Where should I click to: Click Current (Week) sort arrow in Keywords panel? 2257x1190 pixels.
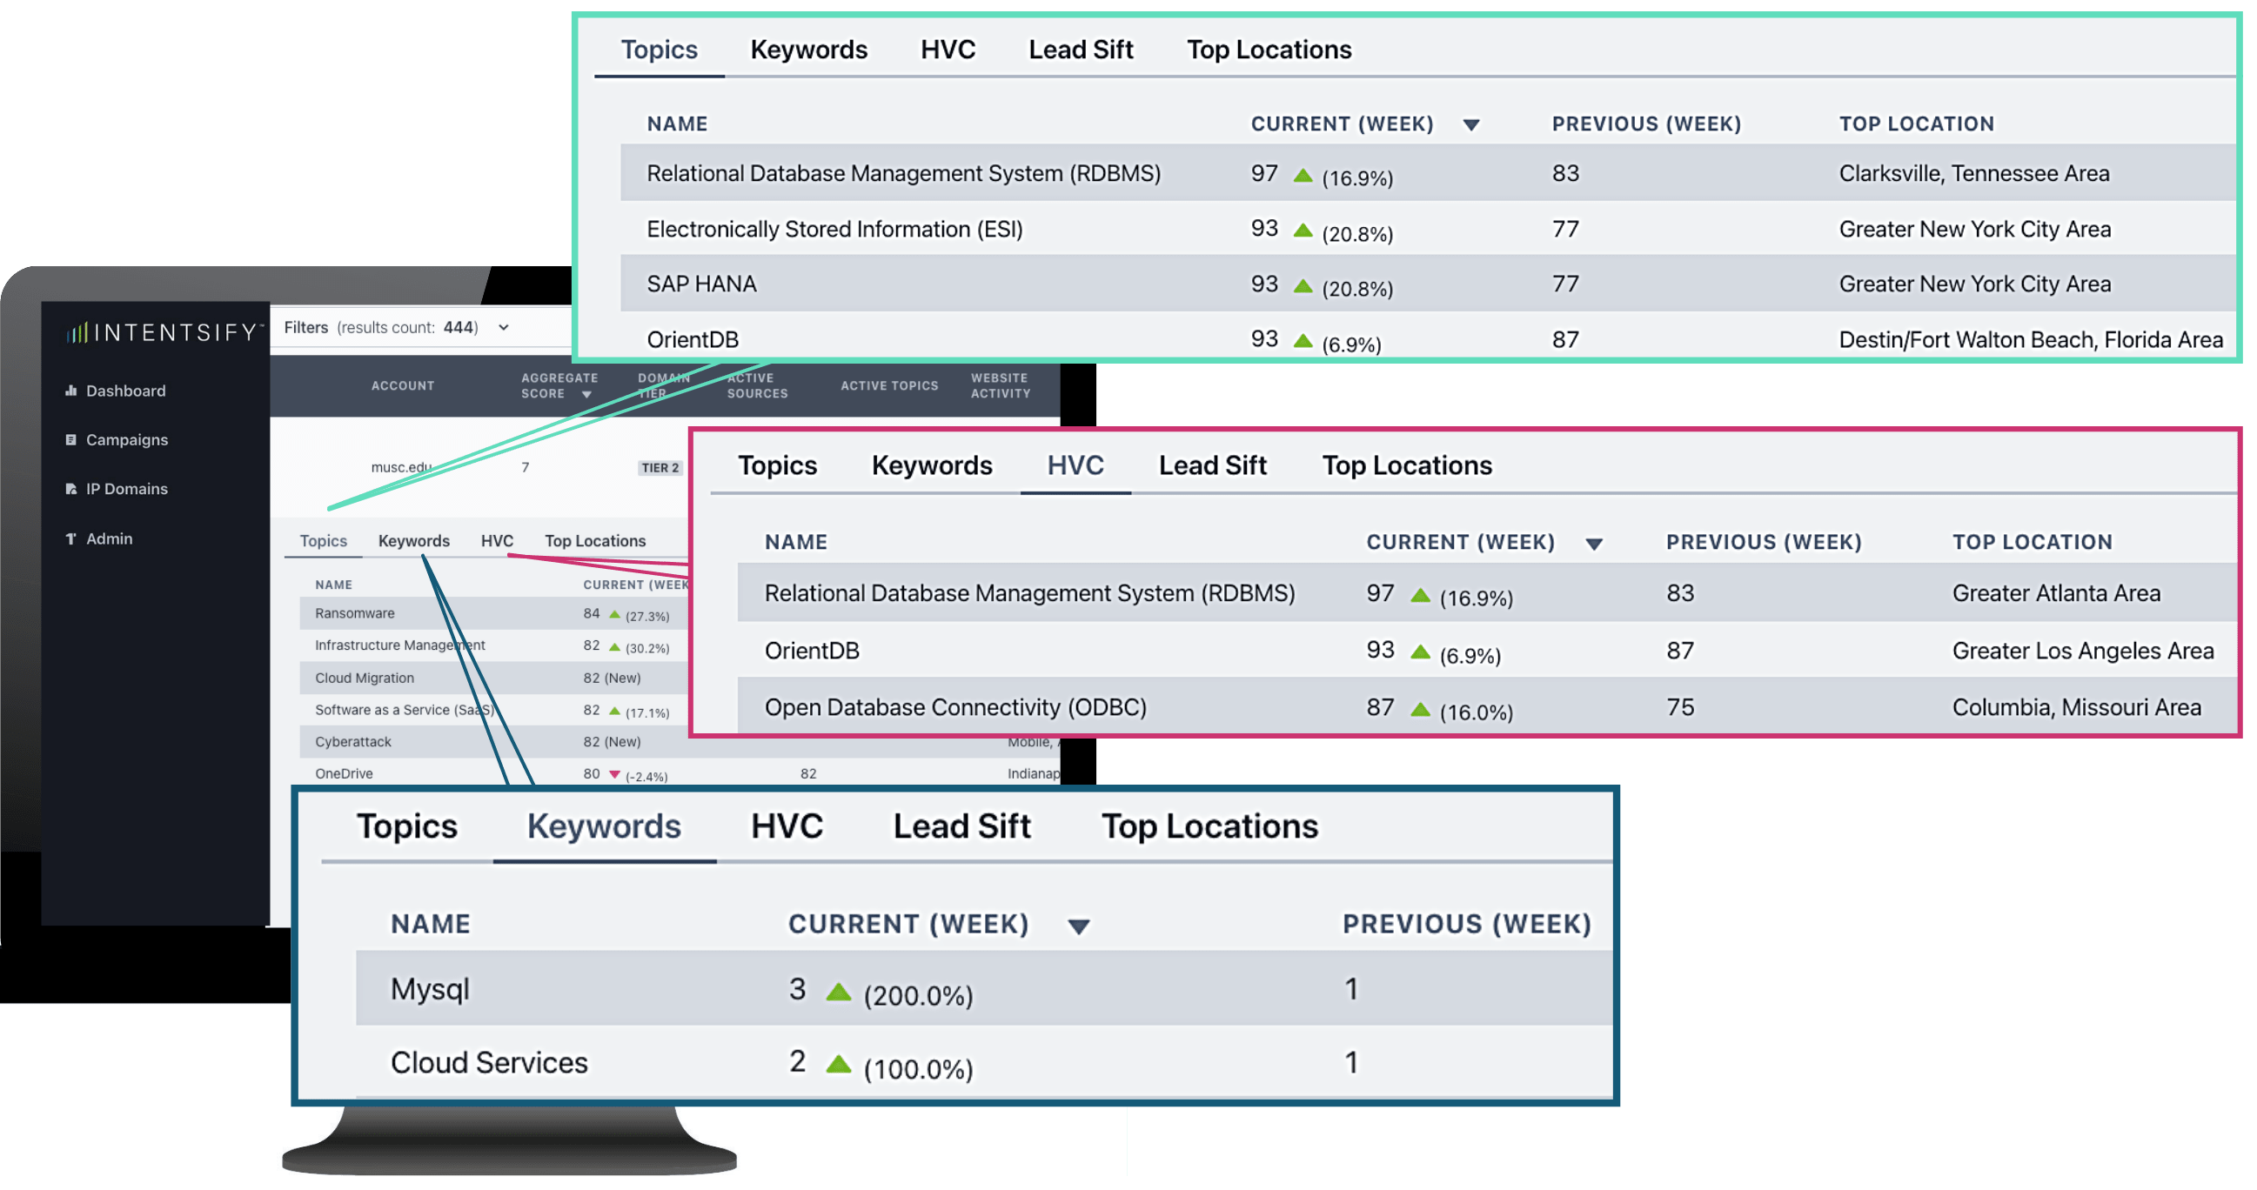(x=1079, y=926)
